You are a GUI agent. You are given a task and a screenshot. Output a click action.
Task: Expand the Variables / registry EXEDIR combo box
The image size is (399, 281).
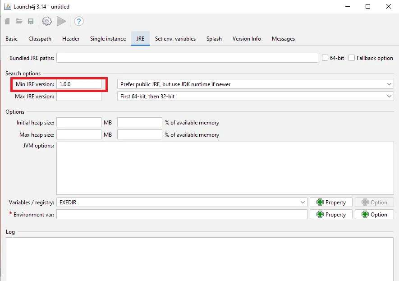click(182, 202)
